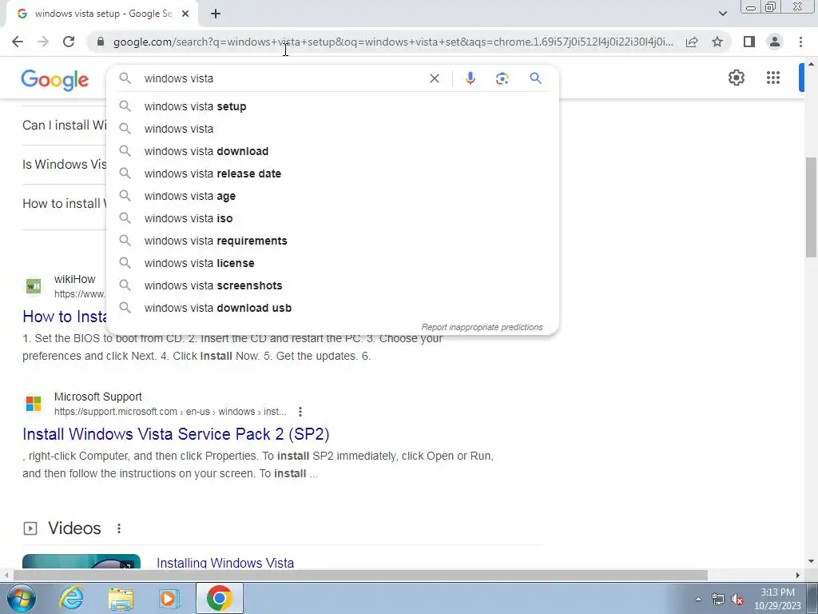Open Chrome side panel
818x614 pixels.
pos(749,42)
